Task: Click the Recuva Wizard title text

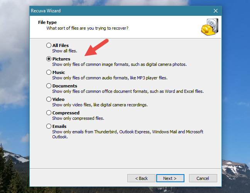Action: [x=46, y=11]
